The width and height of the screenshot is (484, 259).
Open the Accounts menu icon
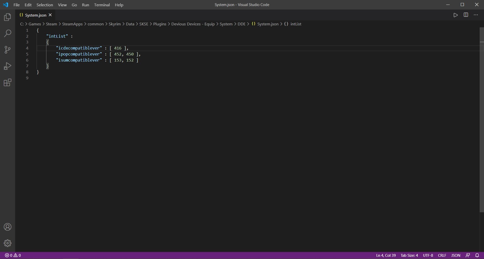[8, 227]
